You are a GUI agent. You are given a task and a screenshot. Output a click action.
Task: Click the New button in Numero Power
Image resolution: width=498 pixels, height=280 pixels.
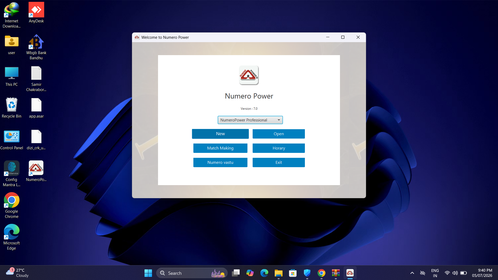pyautogui.click(x=220, y=134)
